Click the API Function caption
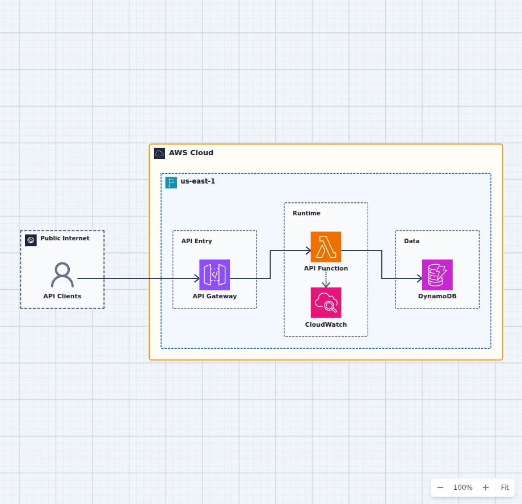This screenshot has height=504, width=522. pos(326,268)
